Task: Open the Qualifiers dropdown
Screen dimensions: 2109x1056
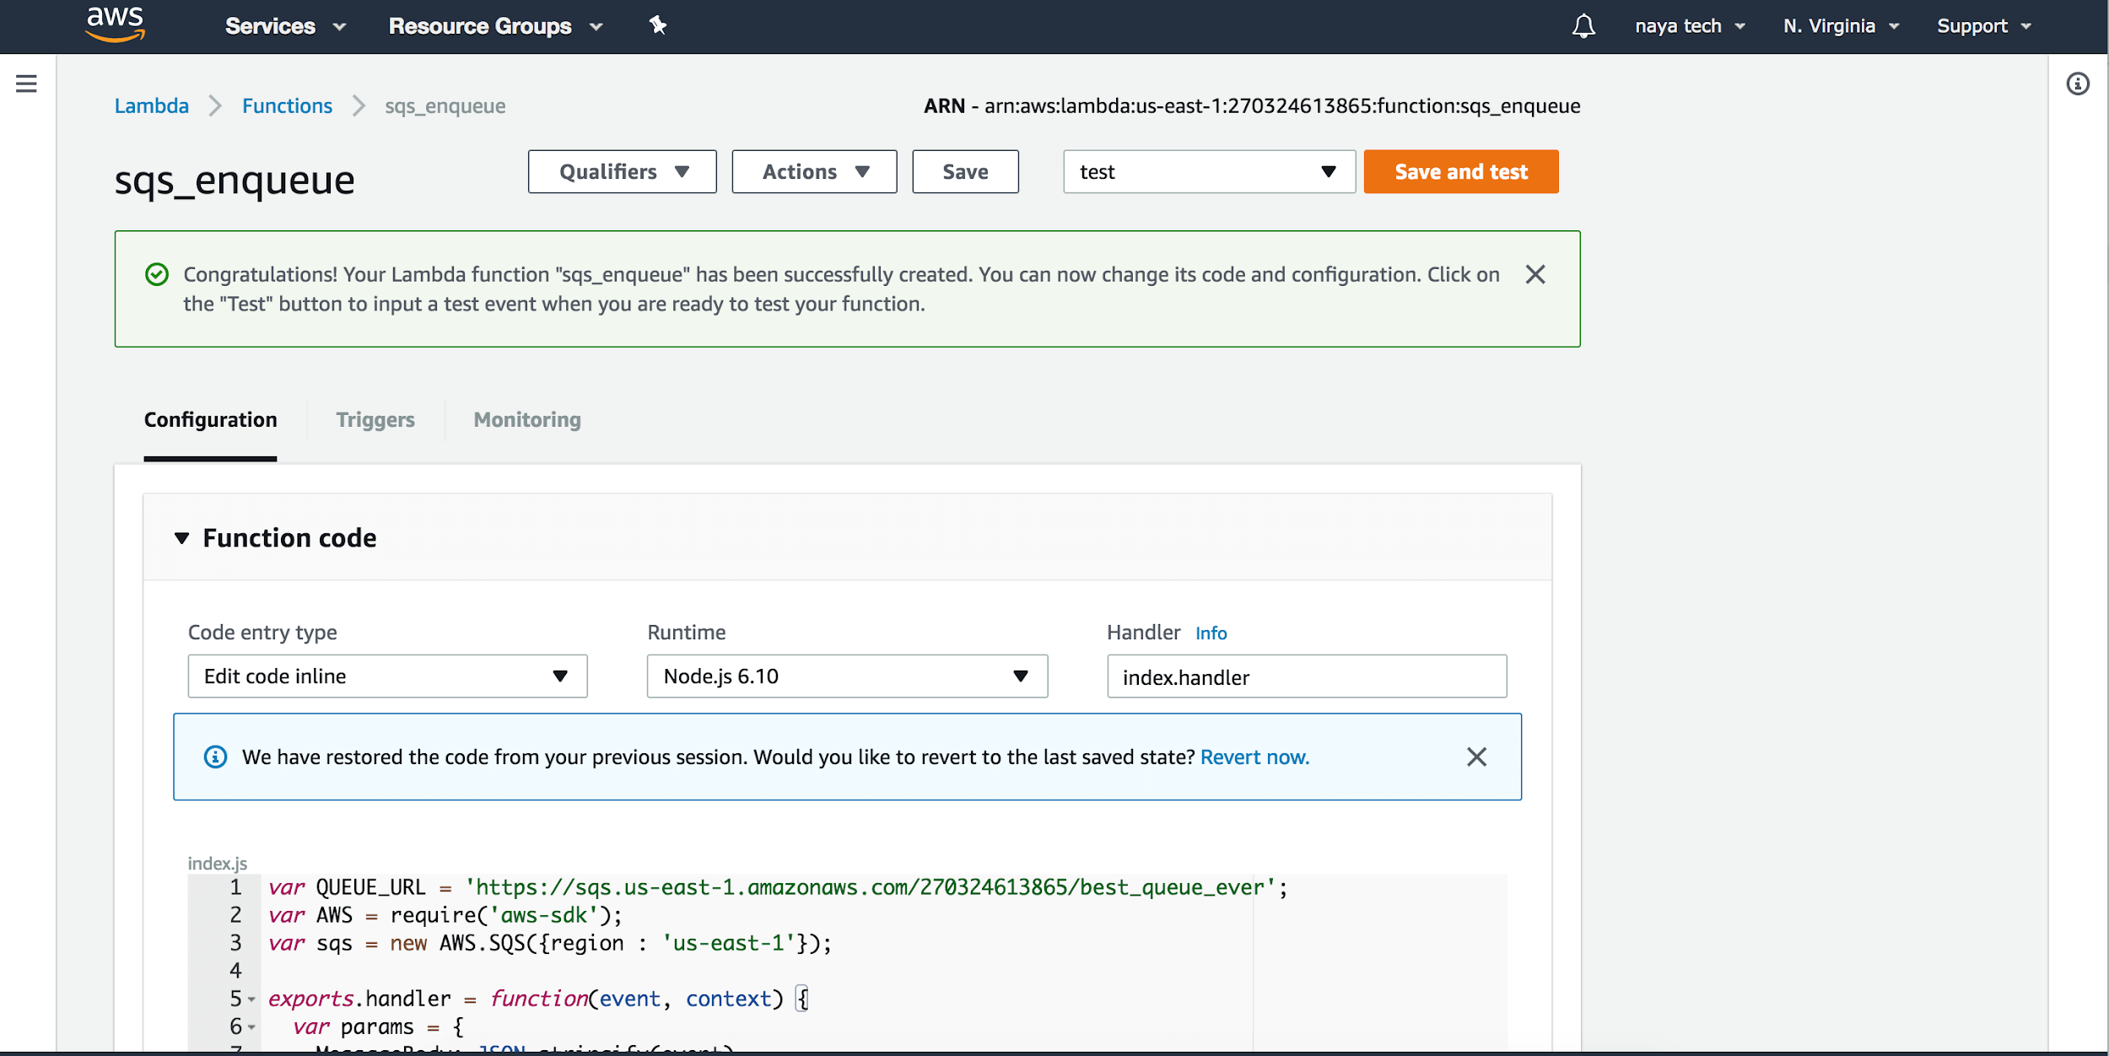Action: [623, 172]
